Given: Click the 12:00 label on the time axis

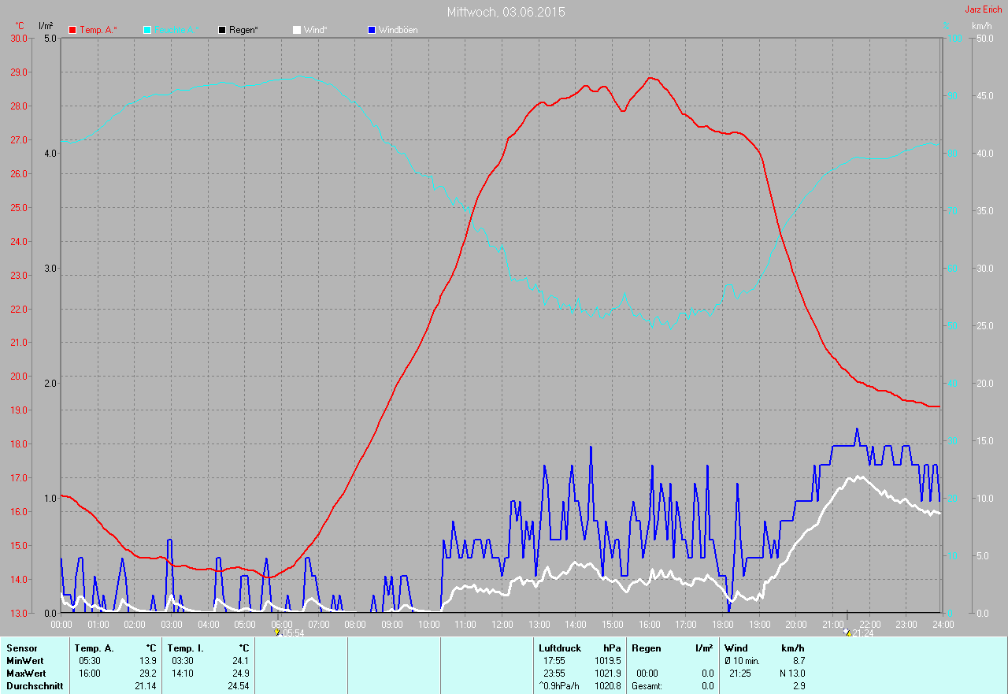Looking at the screenshot, I should coord(502,625).
